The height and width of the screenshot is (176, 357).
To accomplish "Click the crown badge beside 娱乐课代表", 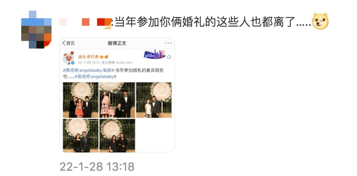I will [102, 57].
